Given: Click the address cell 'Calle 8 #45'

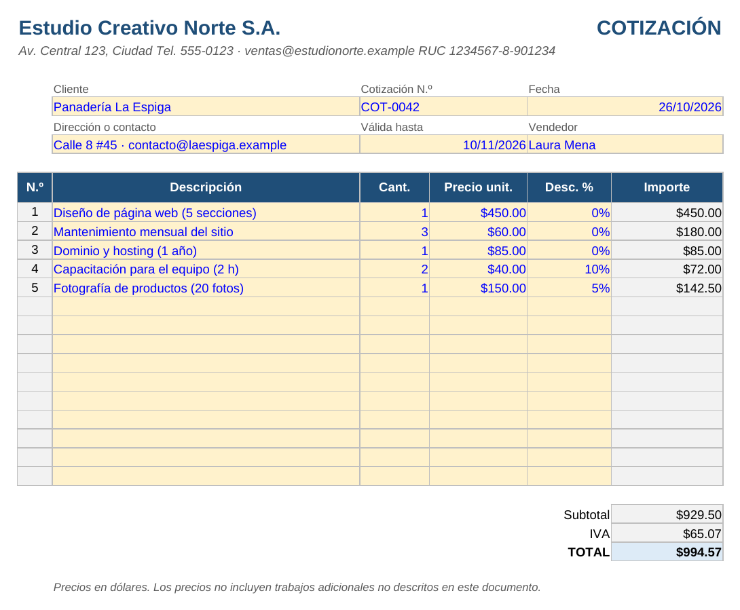Looking at the screenshot, I should (x=206, y=145).
